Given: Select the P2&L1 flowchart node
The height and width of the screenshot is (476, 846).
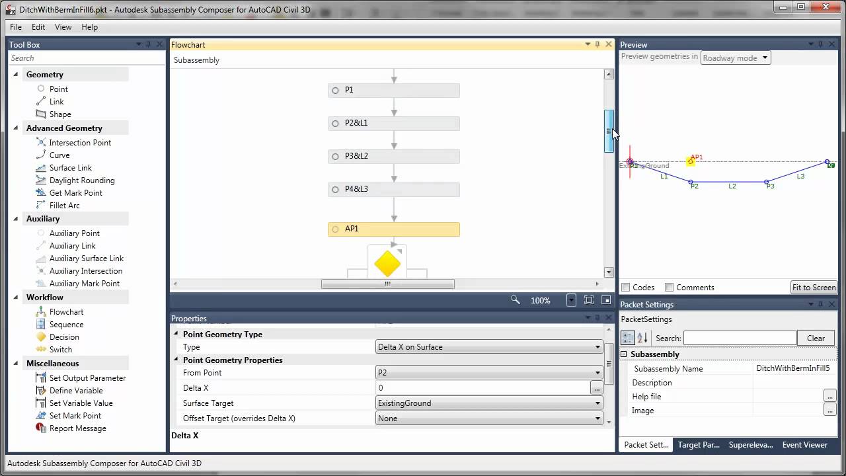Looking at the screenshot, I should point(394,123).
